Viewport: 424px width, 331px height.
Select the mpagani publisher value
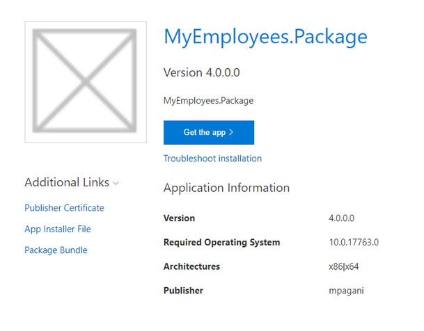(x=346, y=291)
